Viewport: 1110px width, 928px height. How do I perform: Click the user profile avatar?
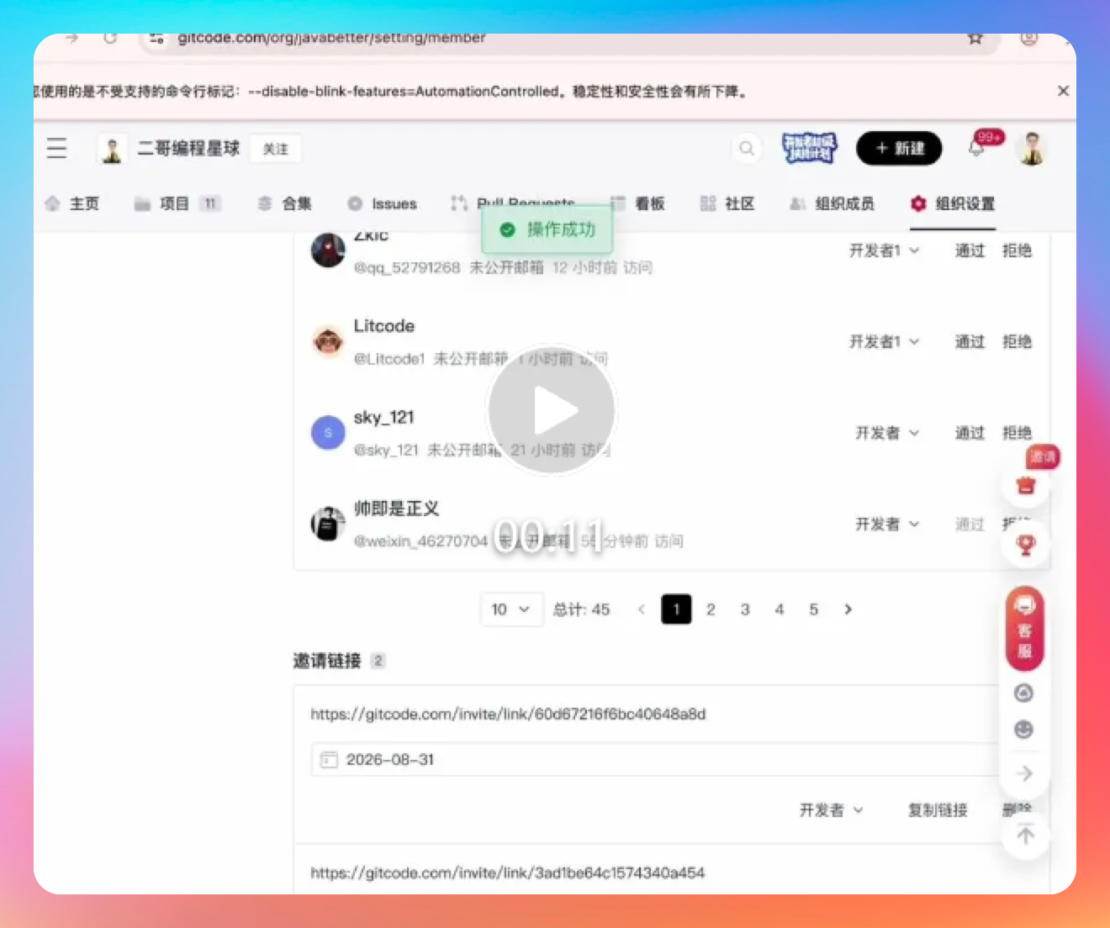[x=1033, y=149]
